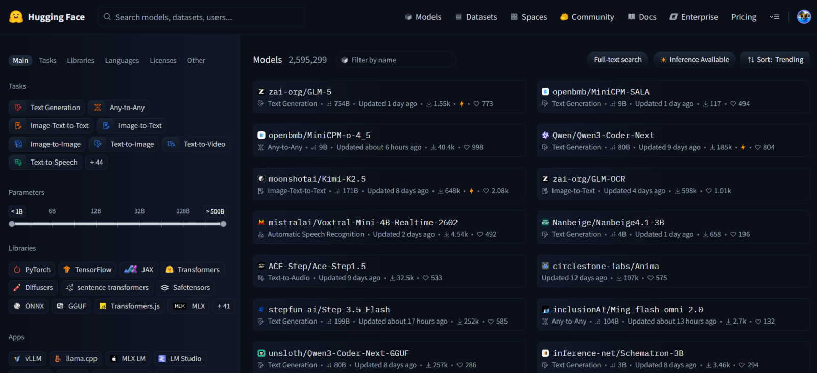Select the Main filter tab
The height and width of the screenshot is (373, 817).
click(x=20, y=60)
